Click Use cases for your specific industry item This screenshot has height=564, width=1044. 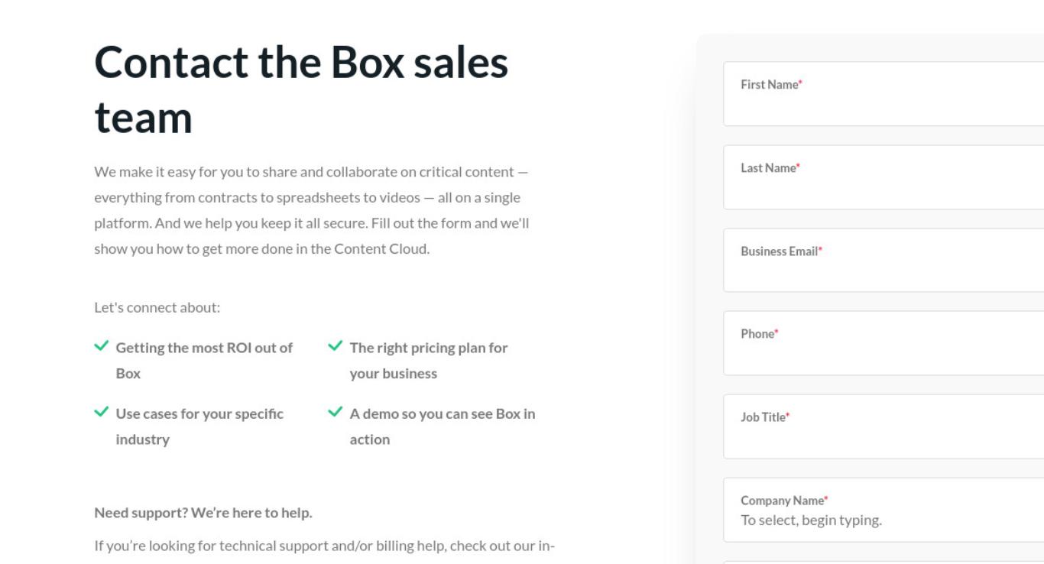point(199,426)
